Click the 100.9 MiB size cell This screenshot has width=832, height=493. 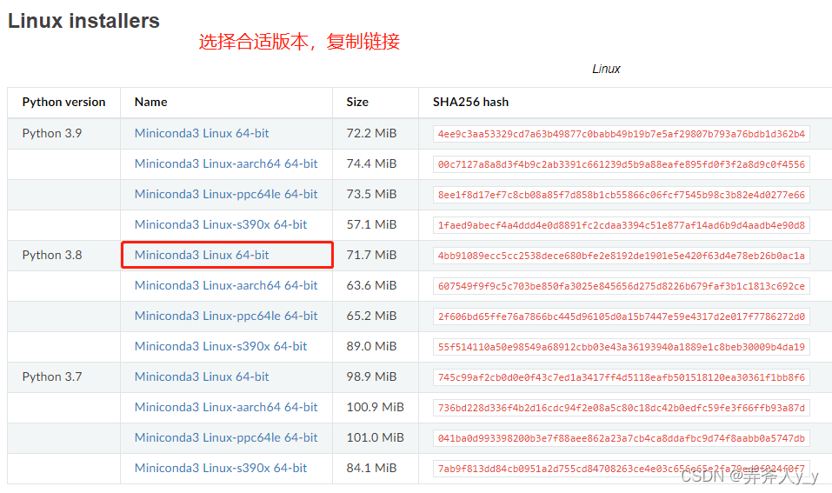point(376,407)
